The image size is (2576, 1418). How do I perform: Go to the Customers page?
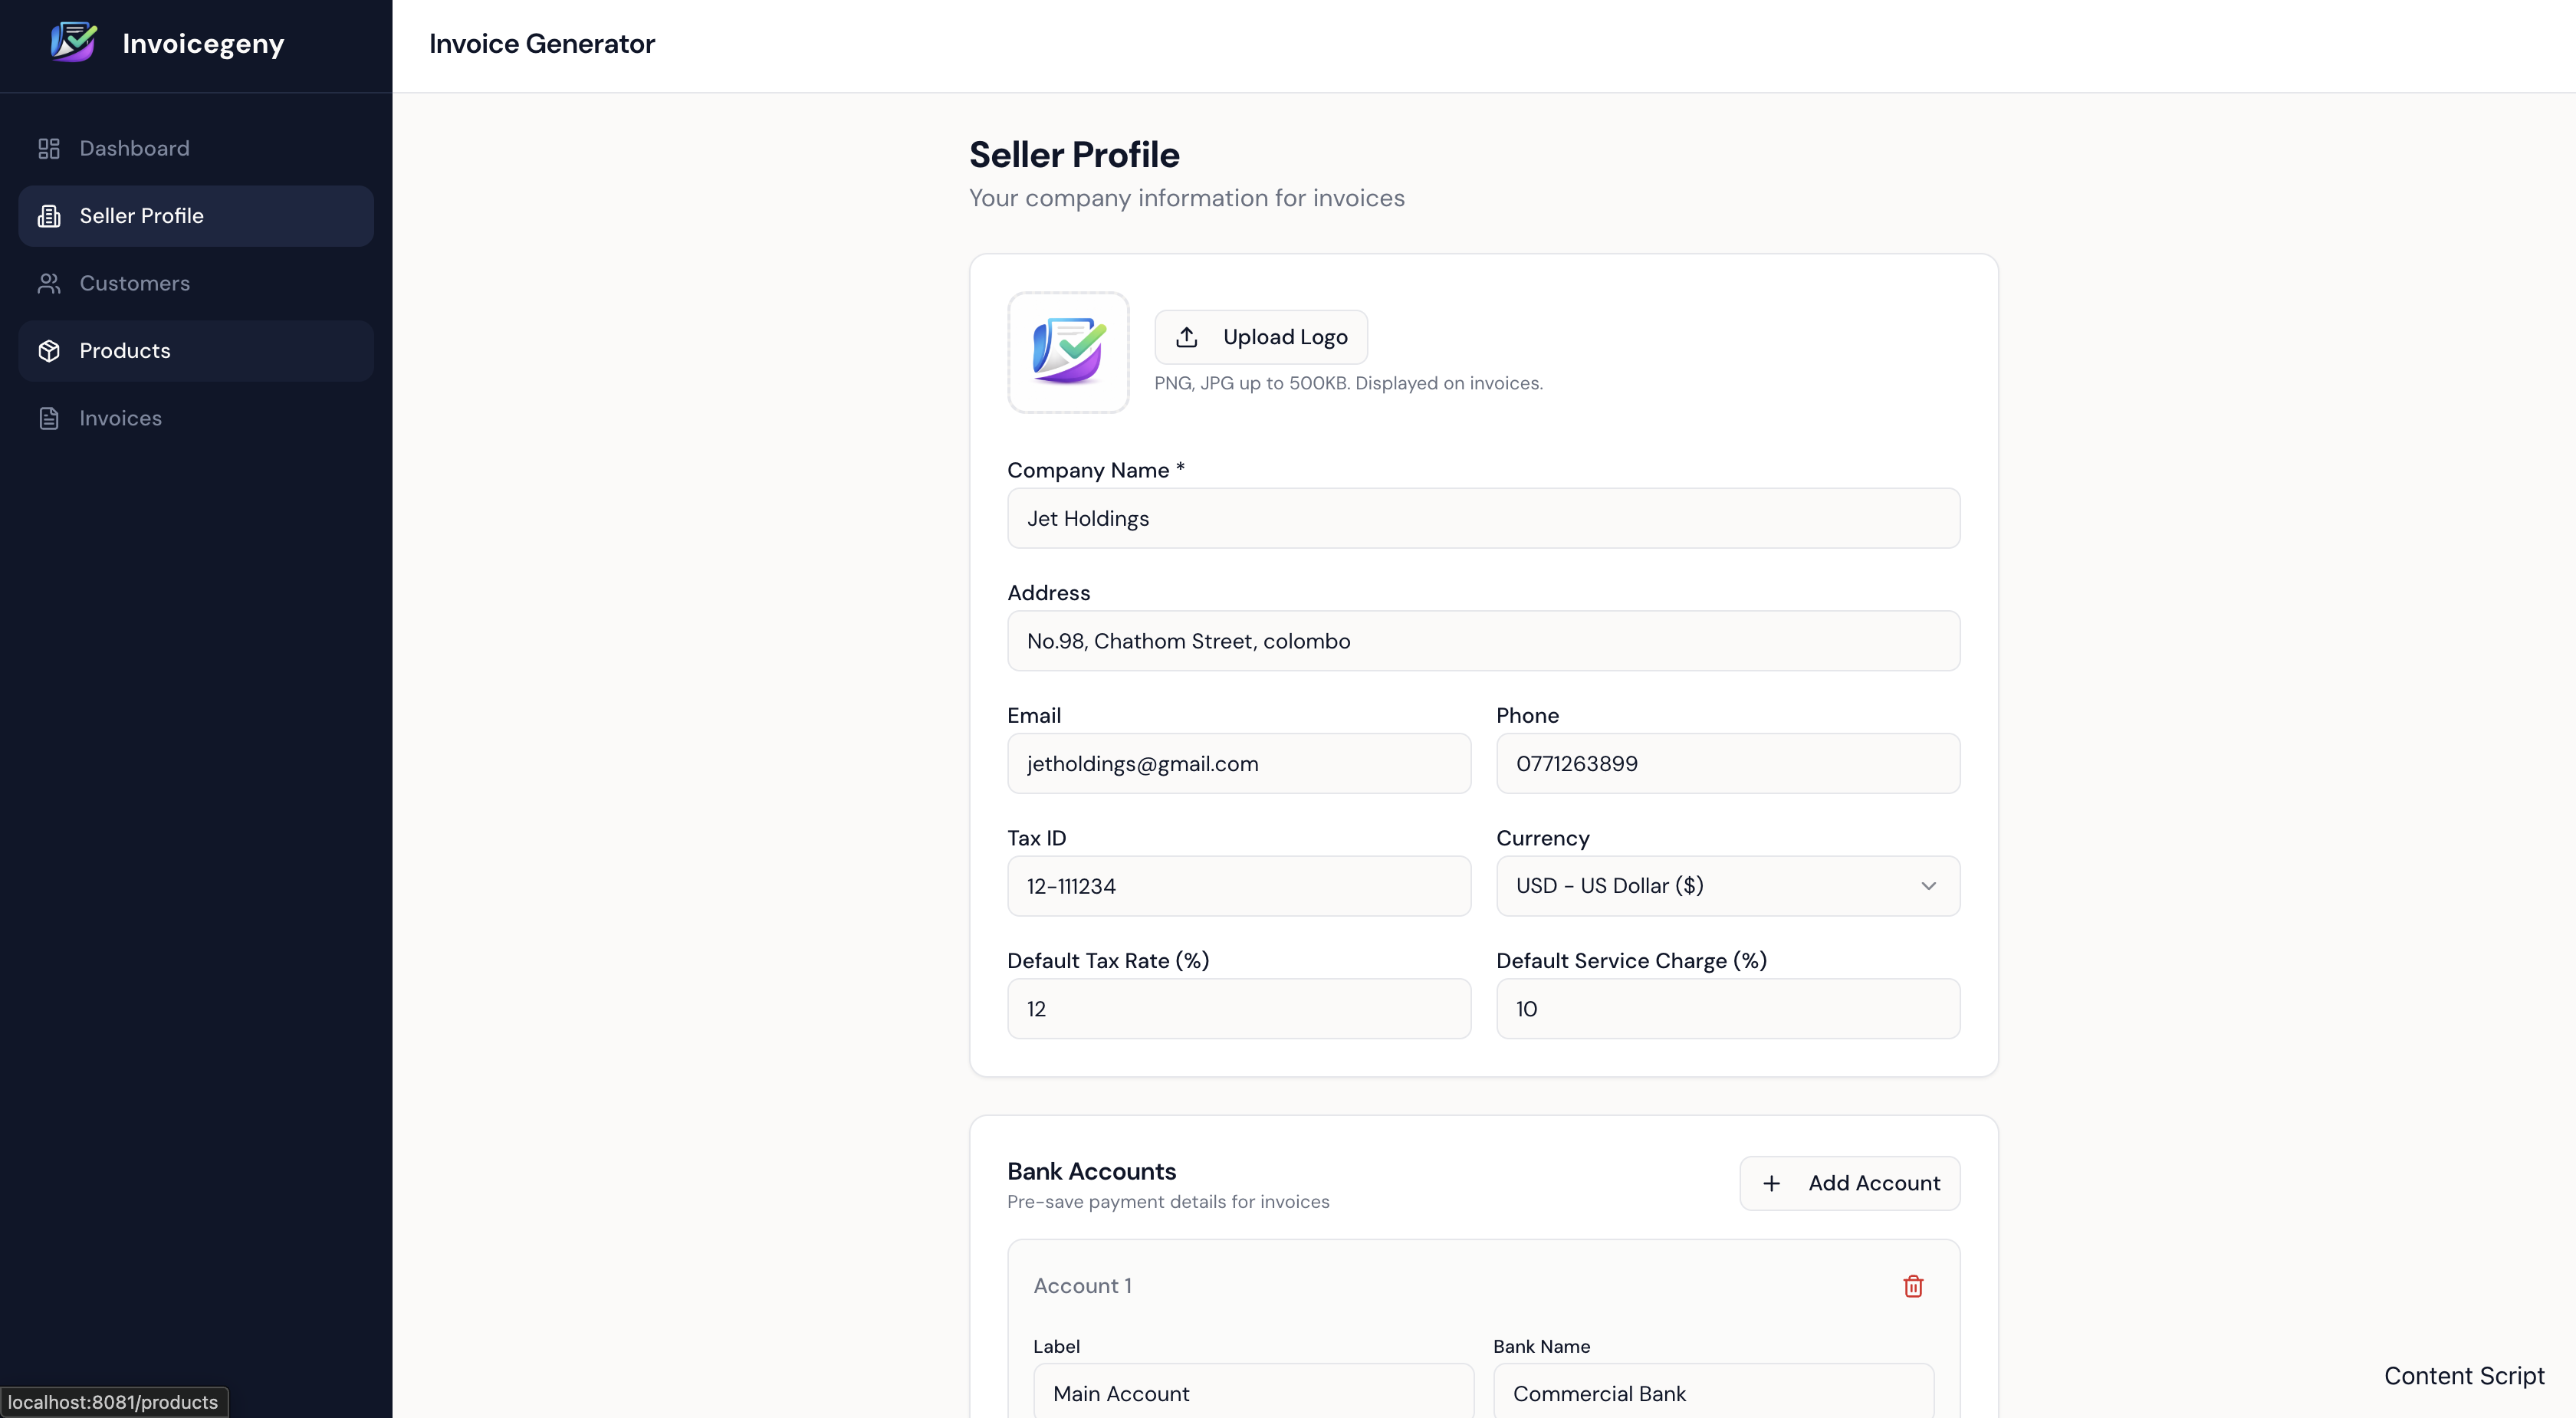134,283
